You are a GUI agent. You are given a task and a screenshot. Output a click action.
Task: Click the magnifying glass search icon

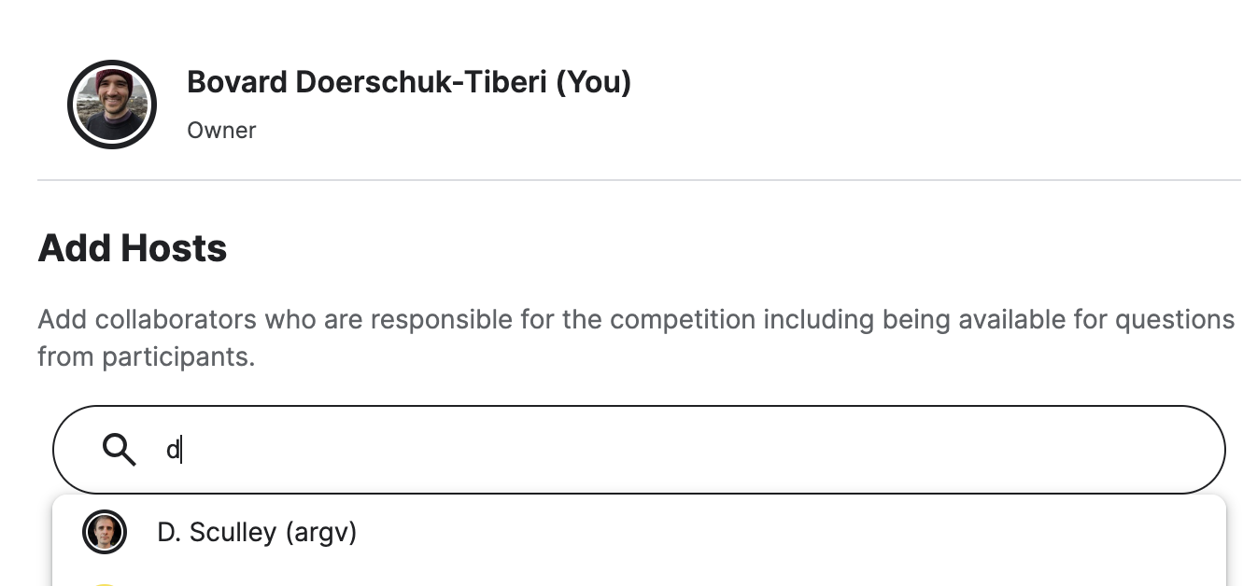119,450
